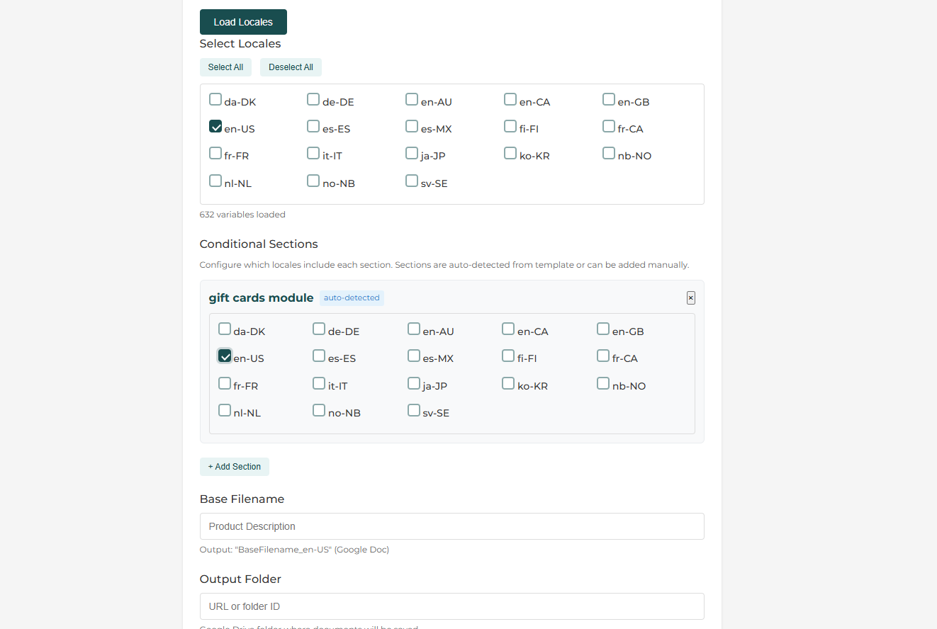Enable es-MX for gift cards module

[x=414, y=356]
